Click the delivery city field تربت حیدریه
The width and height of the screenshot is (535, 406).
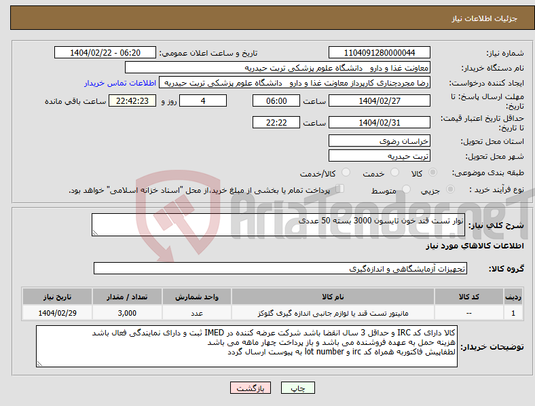point(379,155)
